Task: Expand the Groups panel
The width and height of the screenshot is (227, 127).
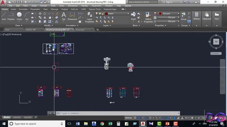Action: [x=186, y=25]
